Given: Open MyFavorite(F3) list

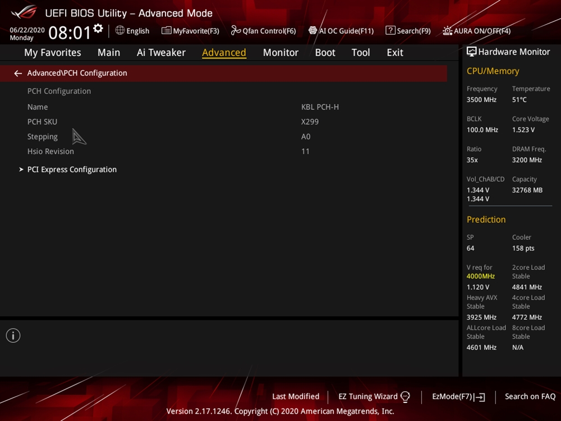Looking at the screenshot, I should [196, 31].
